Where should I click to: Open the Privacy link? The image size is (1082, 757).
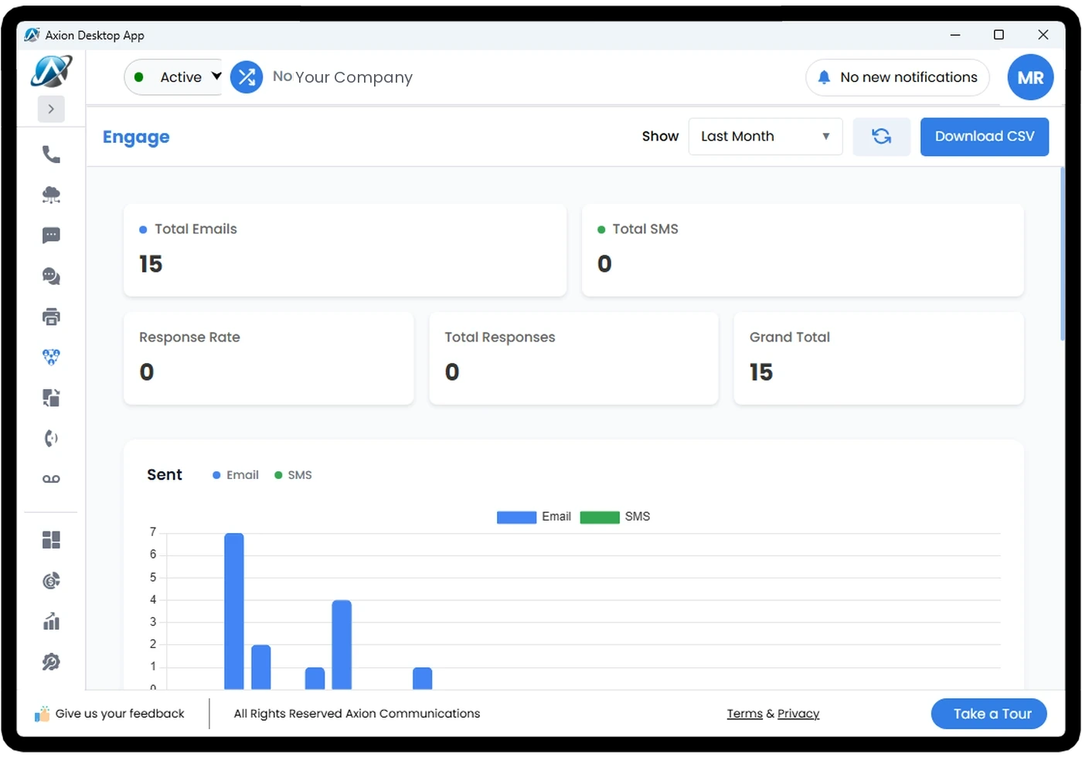[798, 714]
